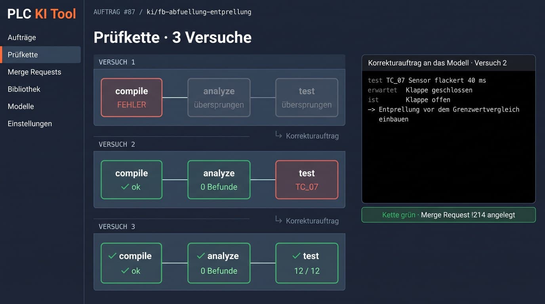This screenshot has width=545, height=304.
Task: Select failed compile step in Versuch 1
Action: (x=131, y=97)
